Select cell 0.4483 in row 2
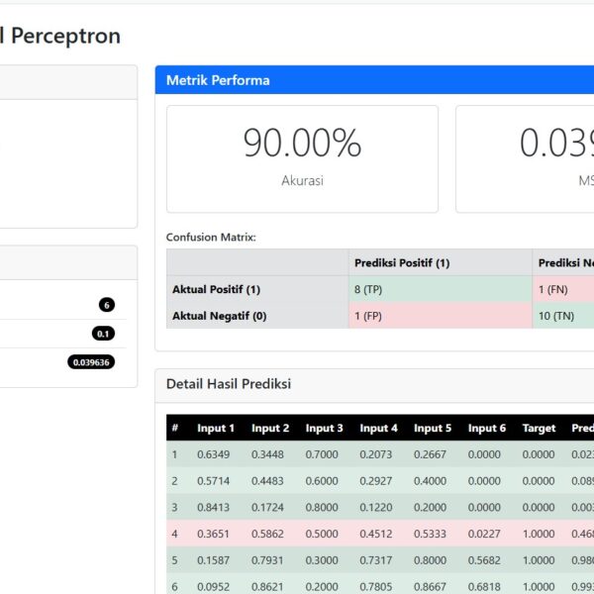594x594 pixels. pyautogui.click(x=267, y=480)
